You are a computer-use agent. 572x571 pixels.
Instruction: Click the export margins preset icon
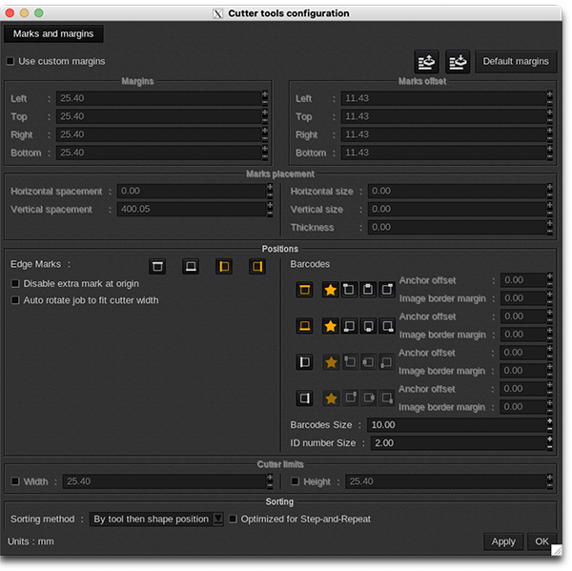426,62
